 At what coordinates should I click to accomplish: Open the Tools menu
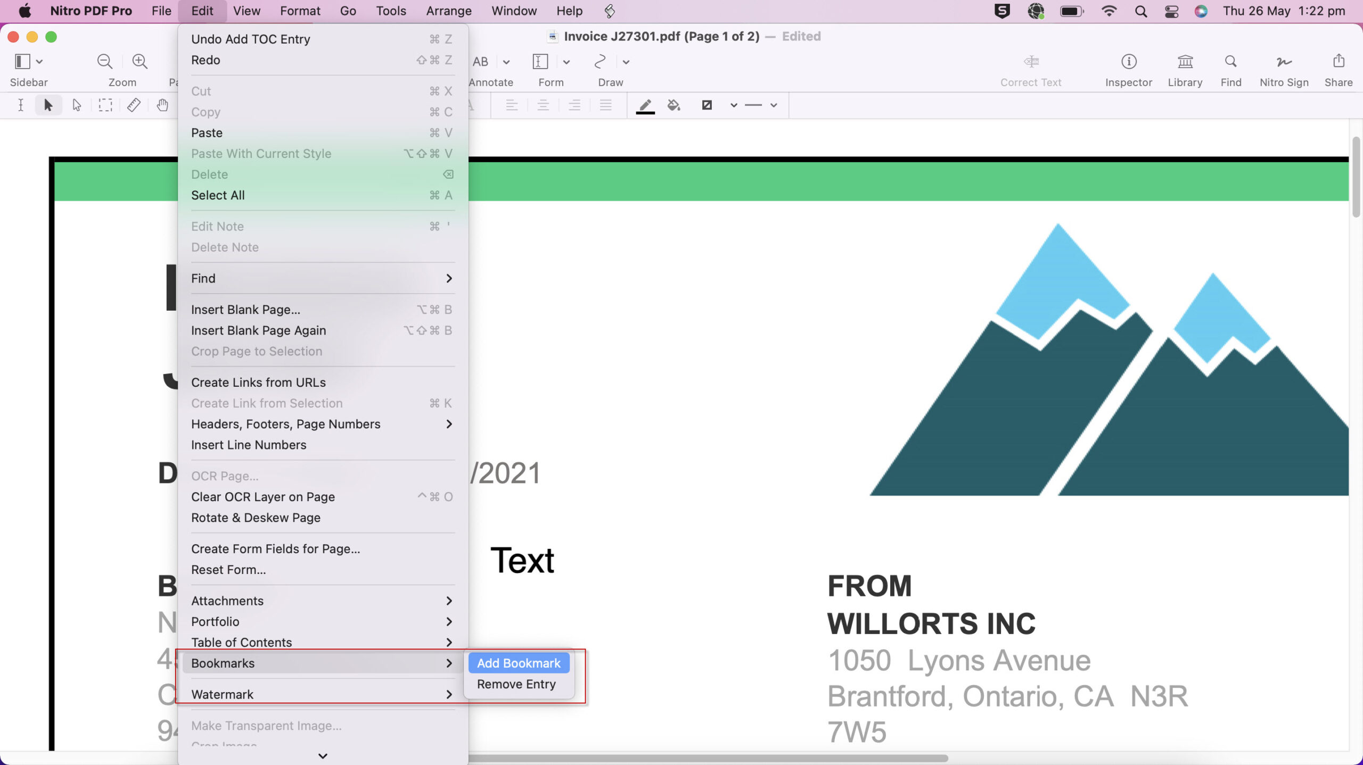tap(391, 11)
